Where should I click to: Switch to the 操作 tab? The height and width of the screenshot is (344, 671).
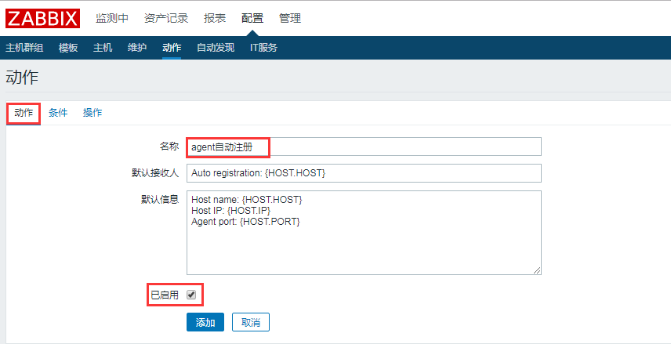(92, 113)
